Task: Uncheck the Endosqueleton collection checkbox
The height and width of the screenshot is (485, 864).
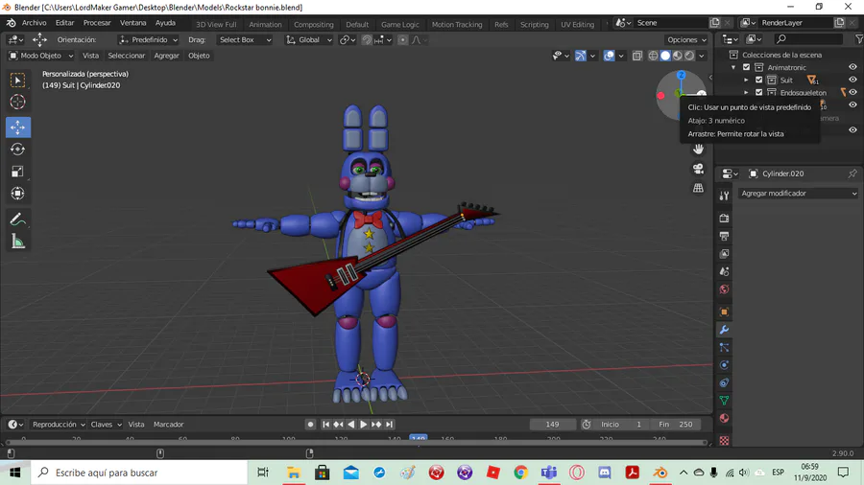Action: point(758,92)
